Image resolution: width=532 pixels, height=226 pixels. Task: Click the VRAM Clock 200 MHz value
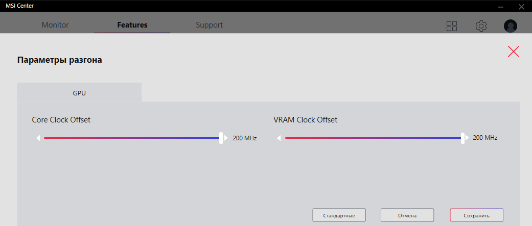[485, 138]
